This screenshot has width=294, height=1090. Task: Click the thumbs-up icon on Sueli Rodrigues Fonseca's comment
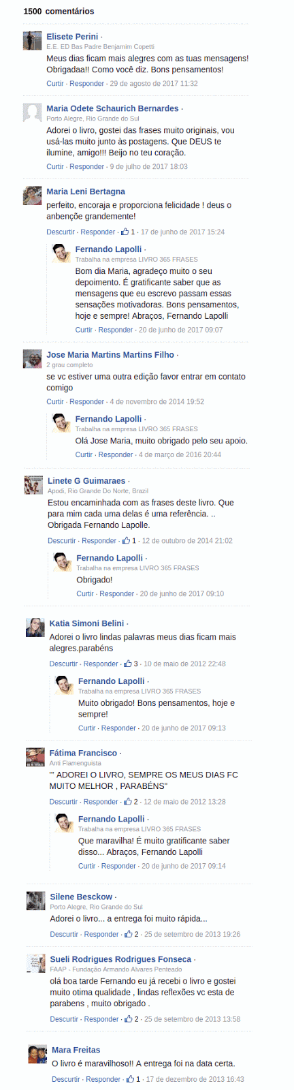(129, 1019)
